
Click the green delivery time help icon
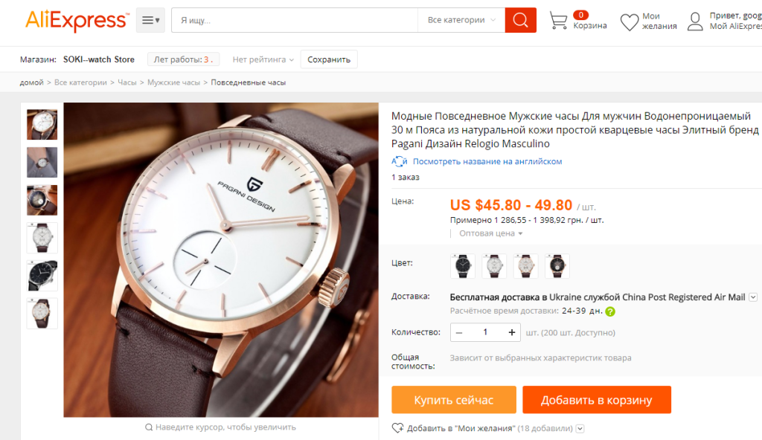610,311
